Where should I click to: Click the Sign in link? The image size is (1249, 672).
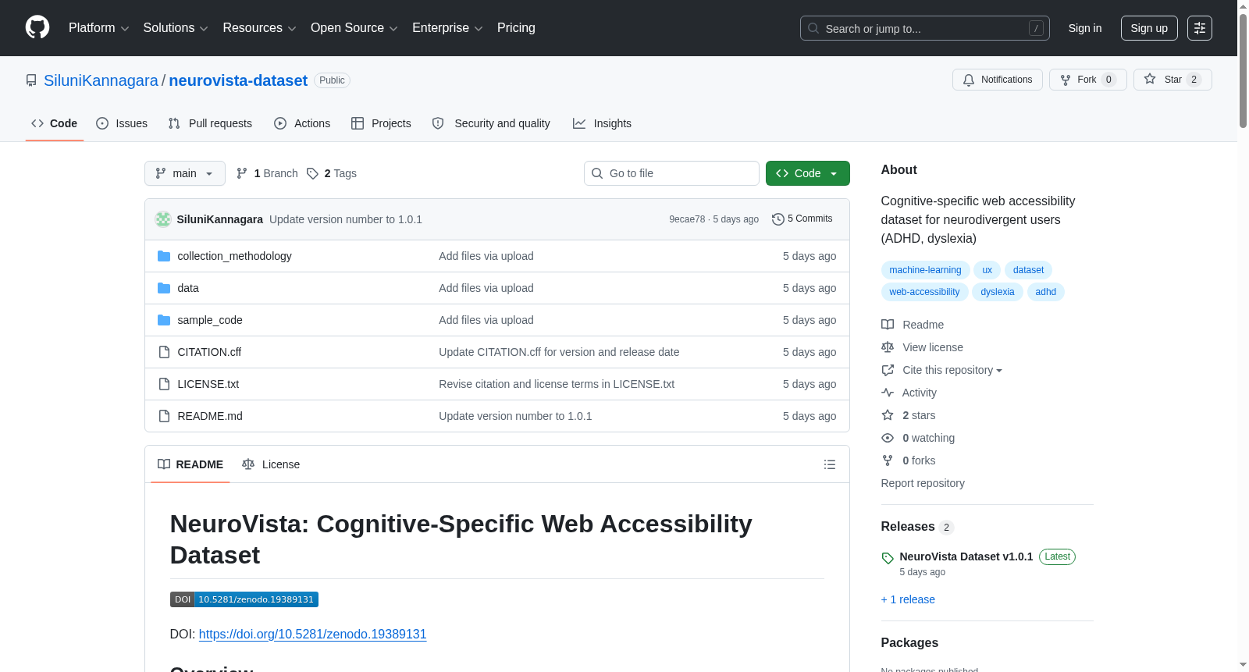(1085, 28)
